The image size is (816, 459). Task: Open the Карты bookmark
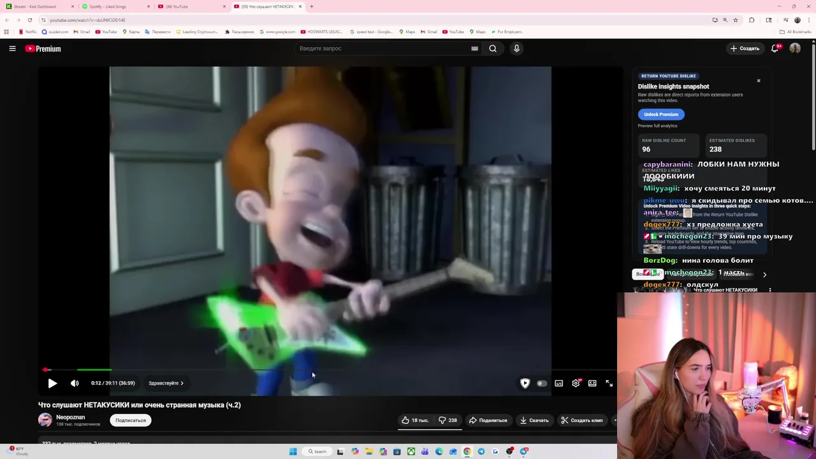131,32
